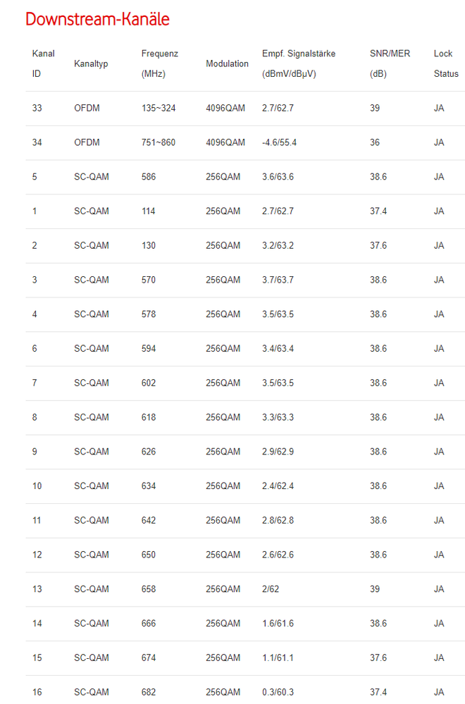This screenshot has height=704, width=465.
Task: Click frequency 751~860 of channel 34
Action: pos(159,142)
